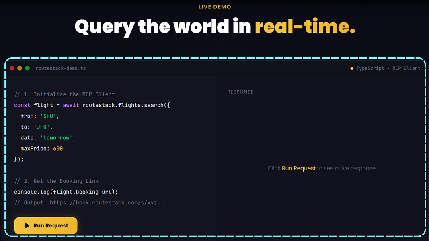Click the green window dot
Screen dimensions: 429x241
(27, 68)
